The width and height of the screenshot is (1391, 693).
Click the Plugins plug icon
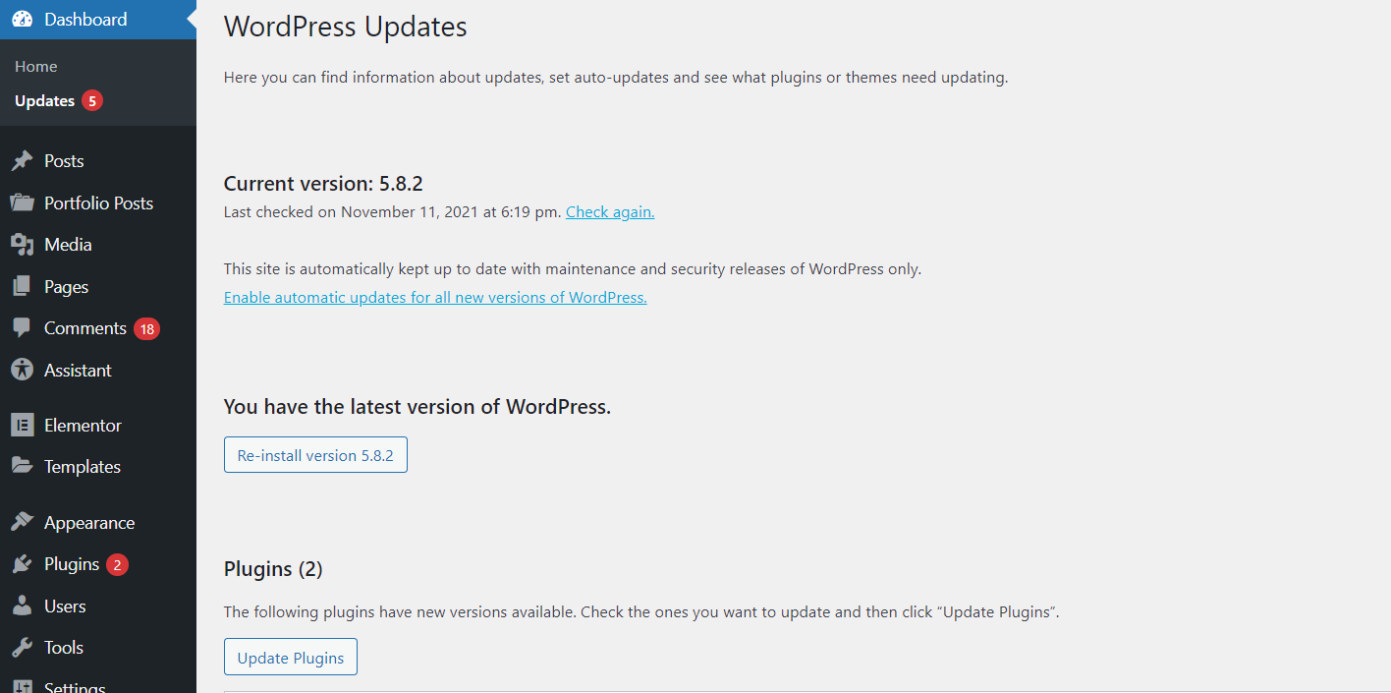pos(22,564)
